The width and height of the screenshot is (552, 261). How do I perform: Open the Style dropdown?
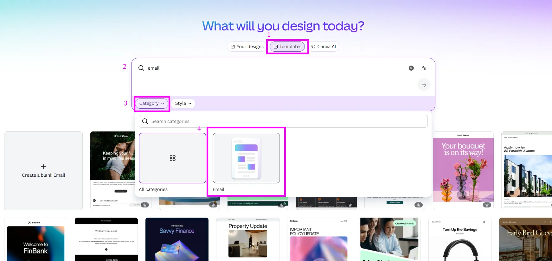[183, 104]
